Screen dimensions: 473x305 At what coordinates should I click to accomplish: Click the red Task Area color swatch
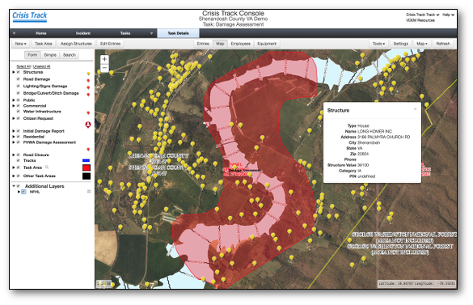tap(87, 167)
